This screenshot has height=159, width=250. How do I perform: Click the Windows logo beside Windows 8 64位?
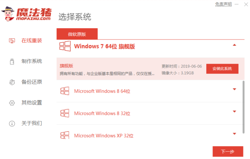[x=65, y=91]
